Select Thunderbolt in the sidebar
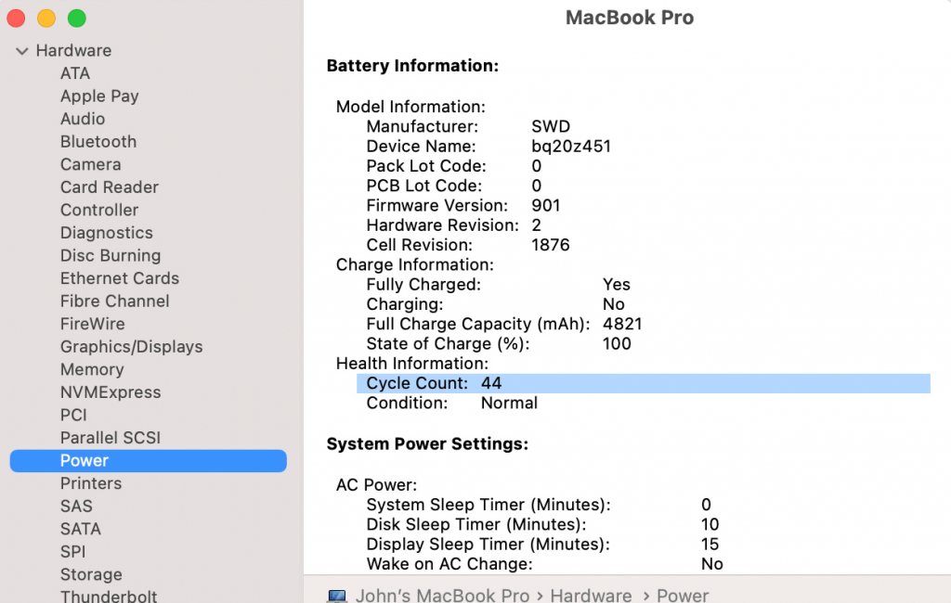The height and width of the screenshot is (603, 951). coord(109,597)
